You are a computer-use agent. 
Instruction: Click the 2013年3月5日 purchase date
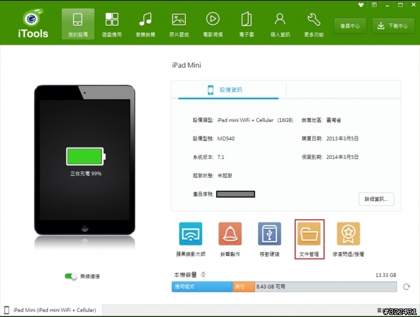343,138
